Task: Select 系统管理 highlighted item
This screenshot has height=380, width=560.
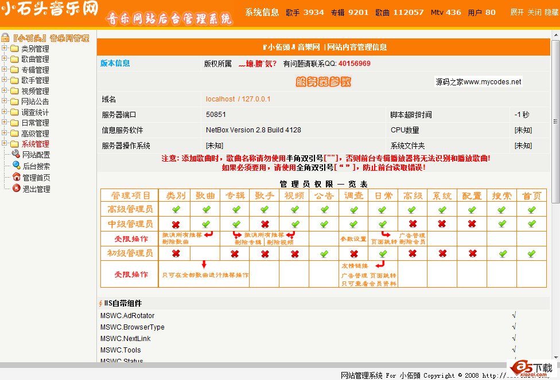Action: pos(36,144)
